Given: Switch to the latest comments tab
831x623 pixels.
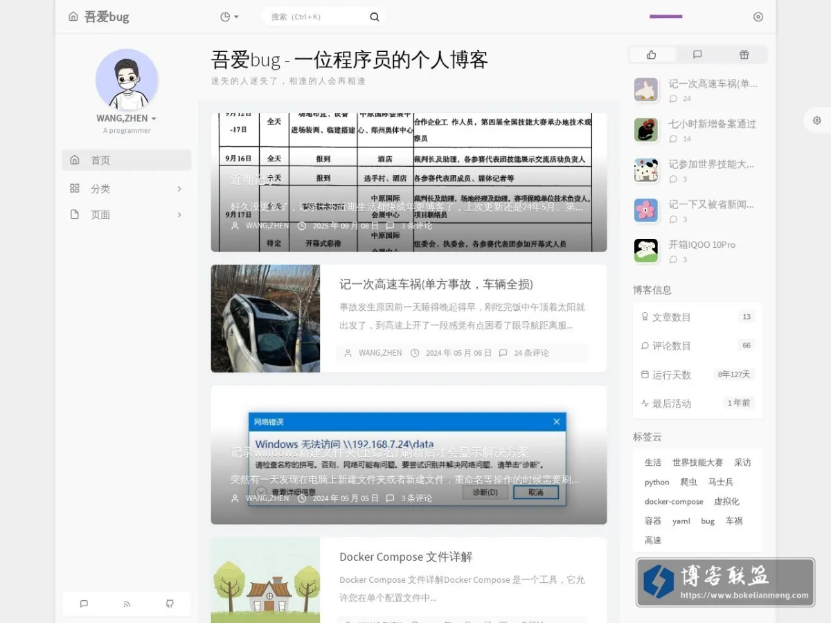Looking at the screenshot, I should point(697,55).
